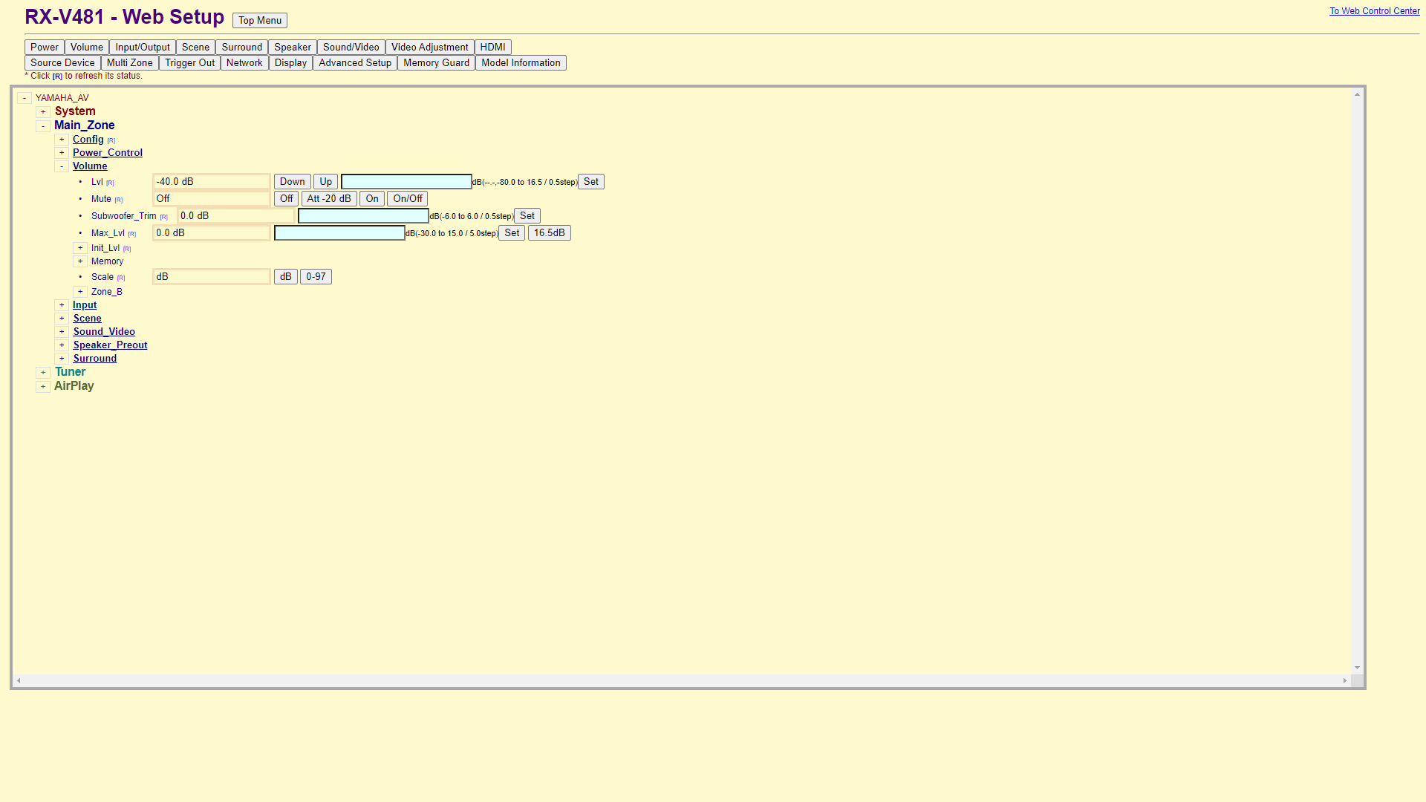Set Mute to Att -20 dB
Viewport: 1426px width, 802px height.
(x=329, y=199)
